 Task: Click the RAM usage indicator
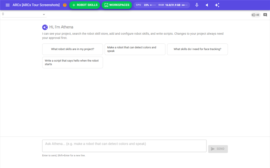(173, 5)
